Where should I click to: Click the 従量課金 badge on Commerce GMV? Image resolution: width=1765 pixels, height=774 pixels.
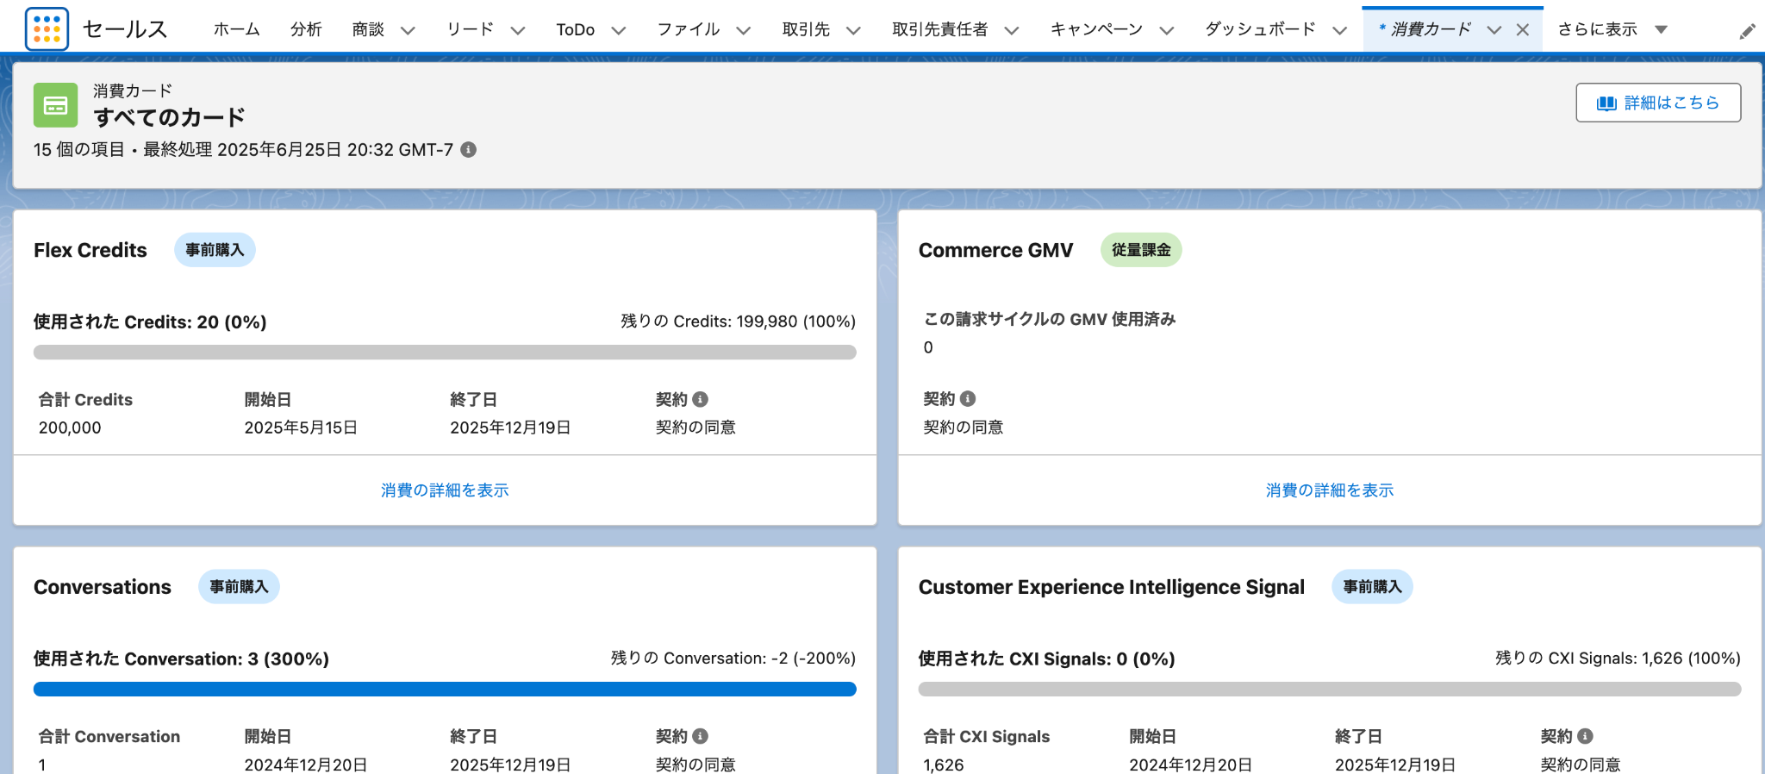[x=1141, y=250]
